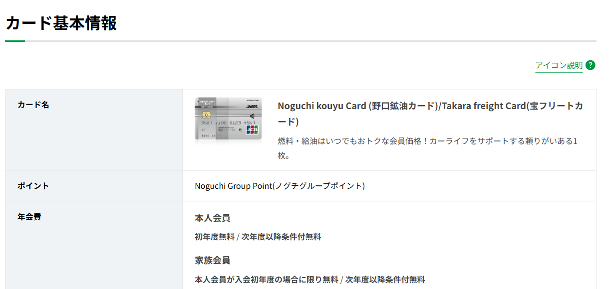609x289 pixels.
Task: Click the Noguchi kouyu Card name title
Action: (x=430, y=114)
